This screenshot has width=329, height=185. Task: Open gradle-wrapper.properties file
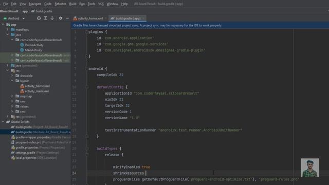(x=41, y=137)
